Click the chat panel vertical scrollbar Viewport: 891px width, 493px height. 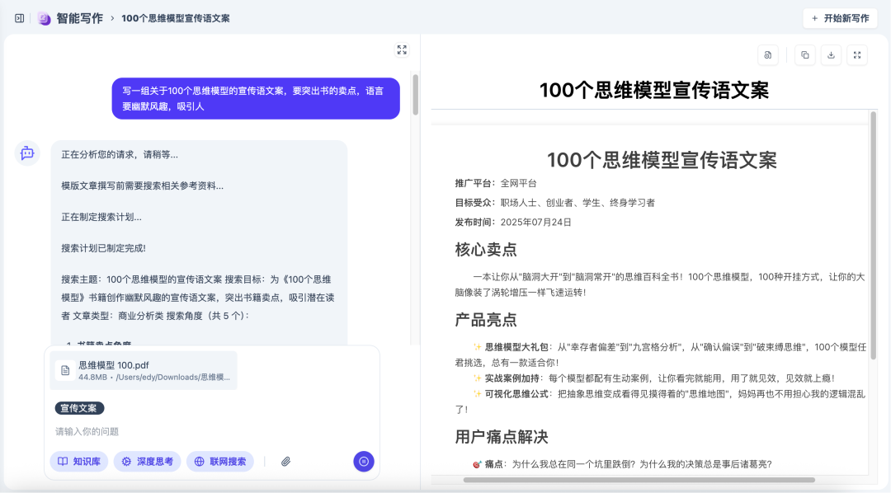[415, 95]
